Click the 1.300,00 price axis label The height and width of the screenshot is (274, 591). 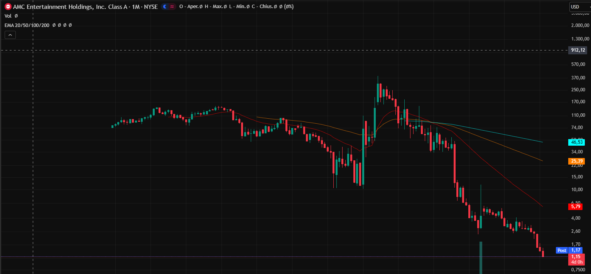[579, 39]
